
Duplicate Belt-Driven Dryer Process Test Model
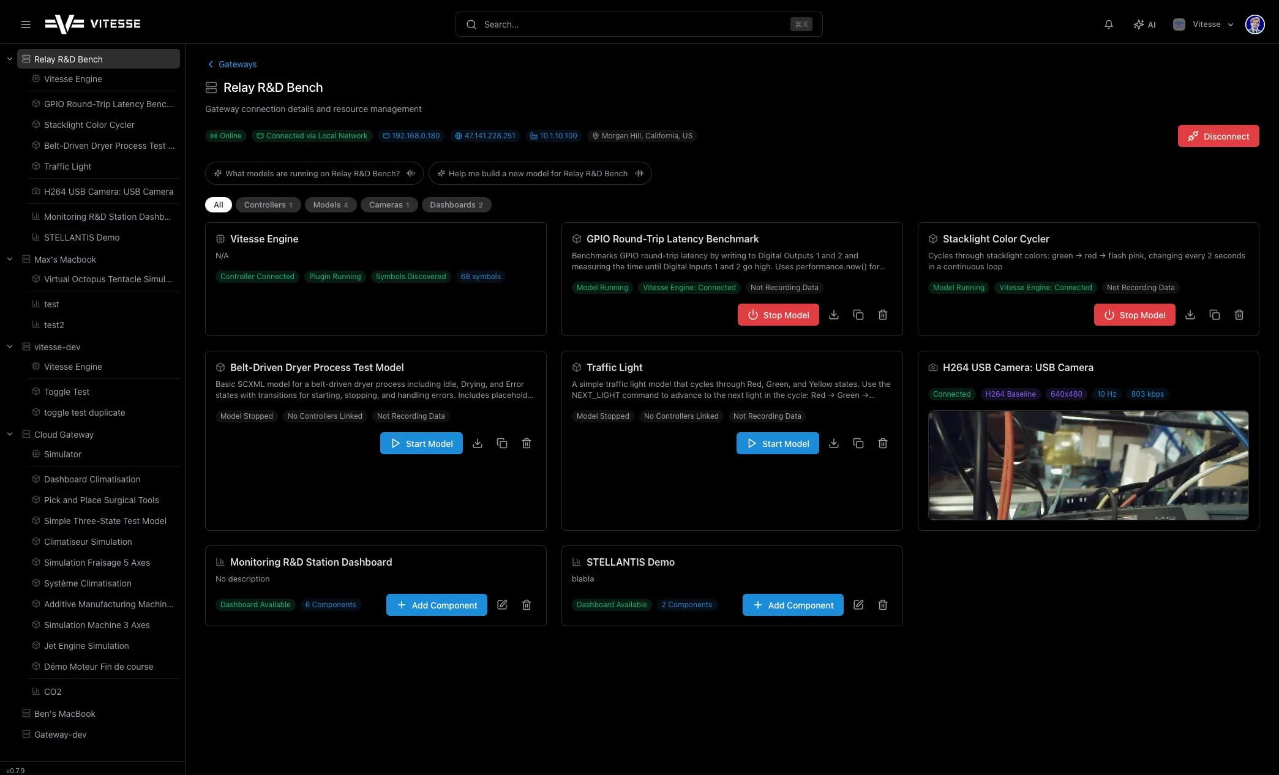coord(502,443)
